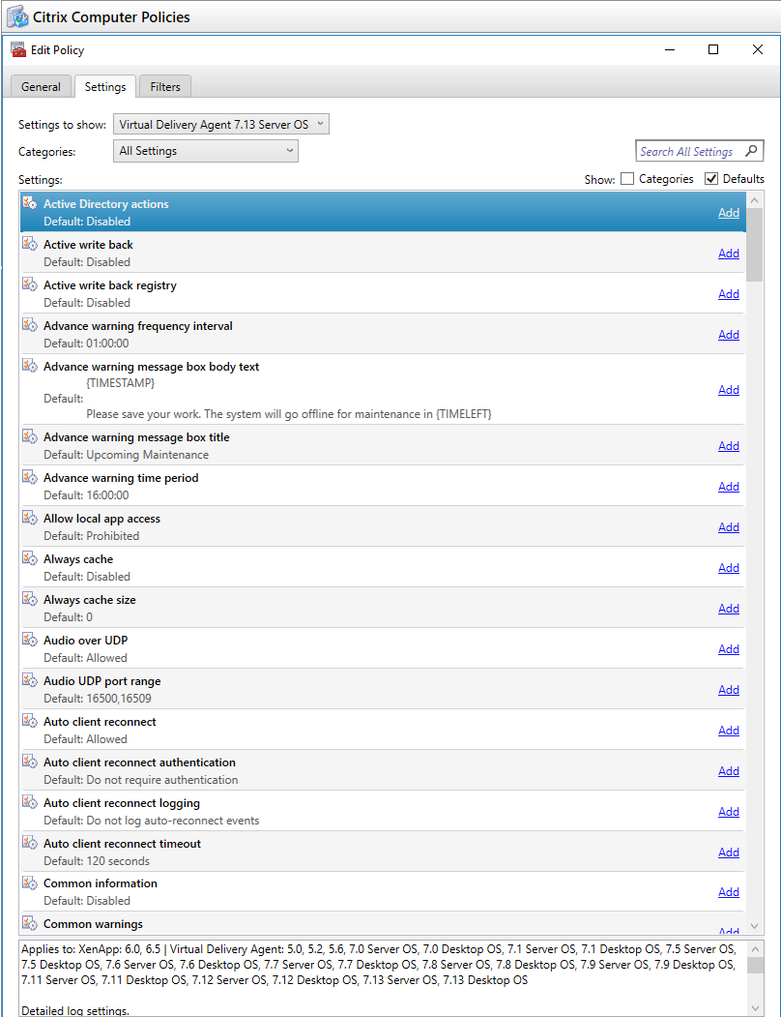Open the Categories All Settings dropdown
Screen dimensions: 781x1017
coord(206,151)
